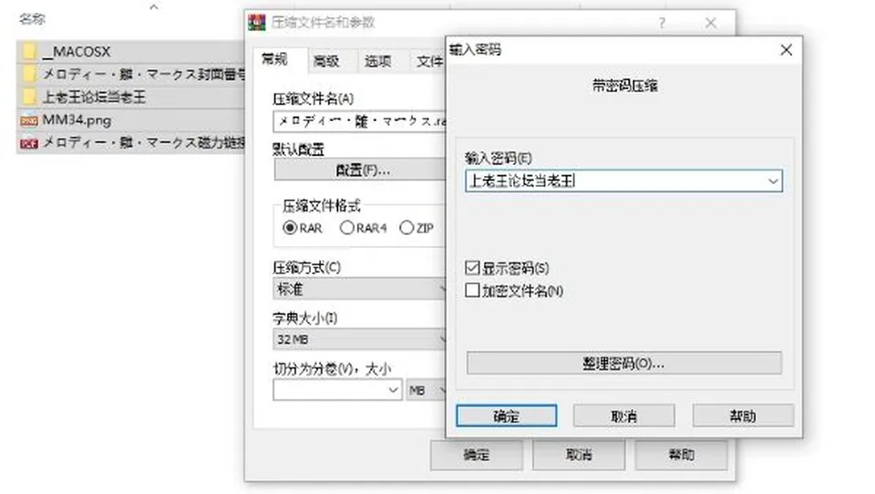The image size is (875, 494).
Task: Click 帮助 in the password dialog
Action: [x=743, y=416]
